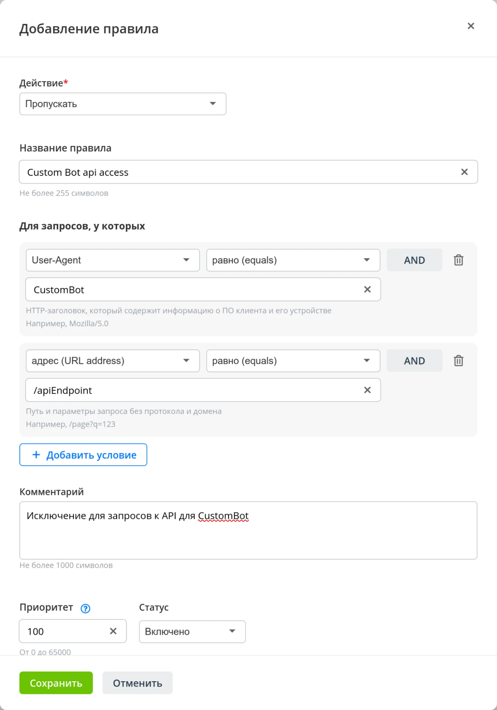Delete the User-Agent condition with trash icon

pos(458,260)
